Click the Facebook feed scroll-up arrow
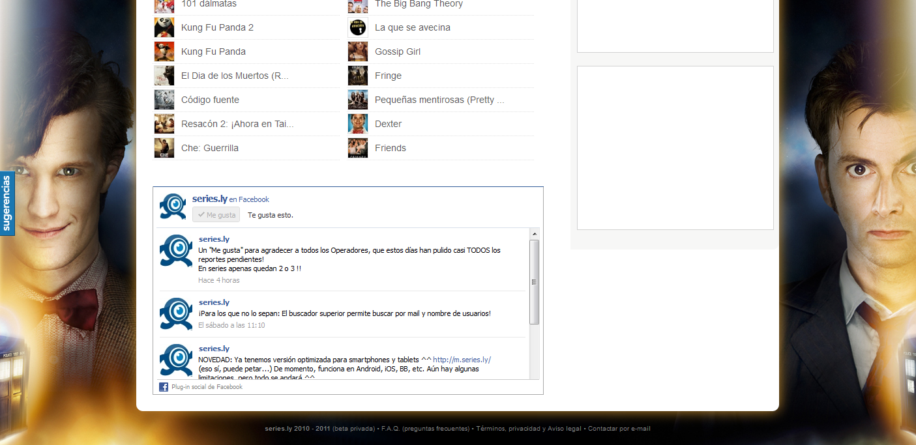 coord(535,233)
